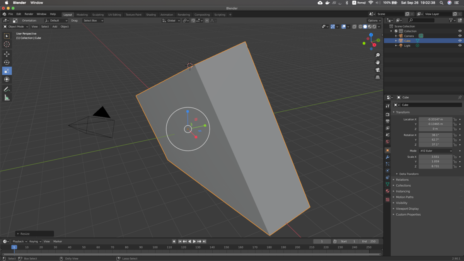Viewport: 464px width, 261px height.
Task: Lock the Location X value
Action: tap(455, 119)
